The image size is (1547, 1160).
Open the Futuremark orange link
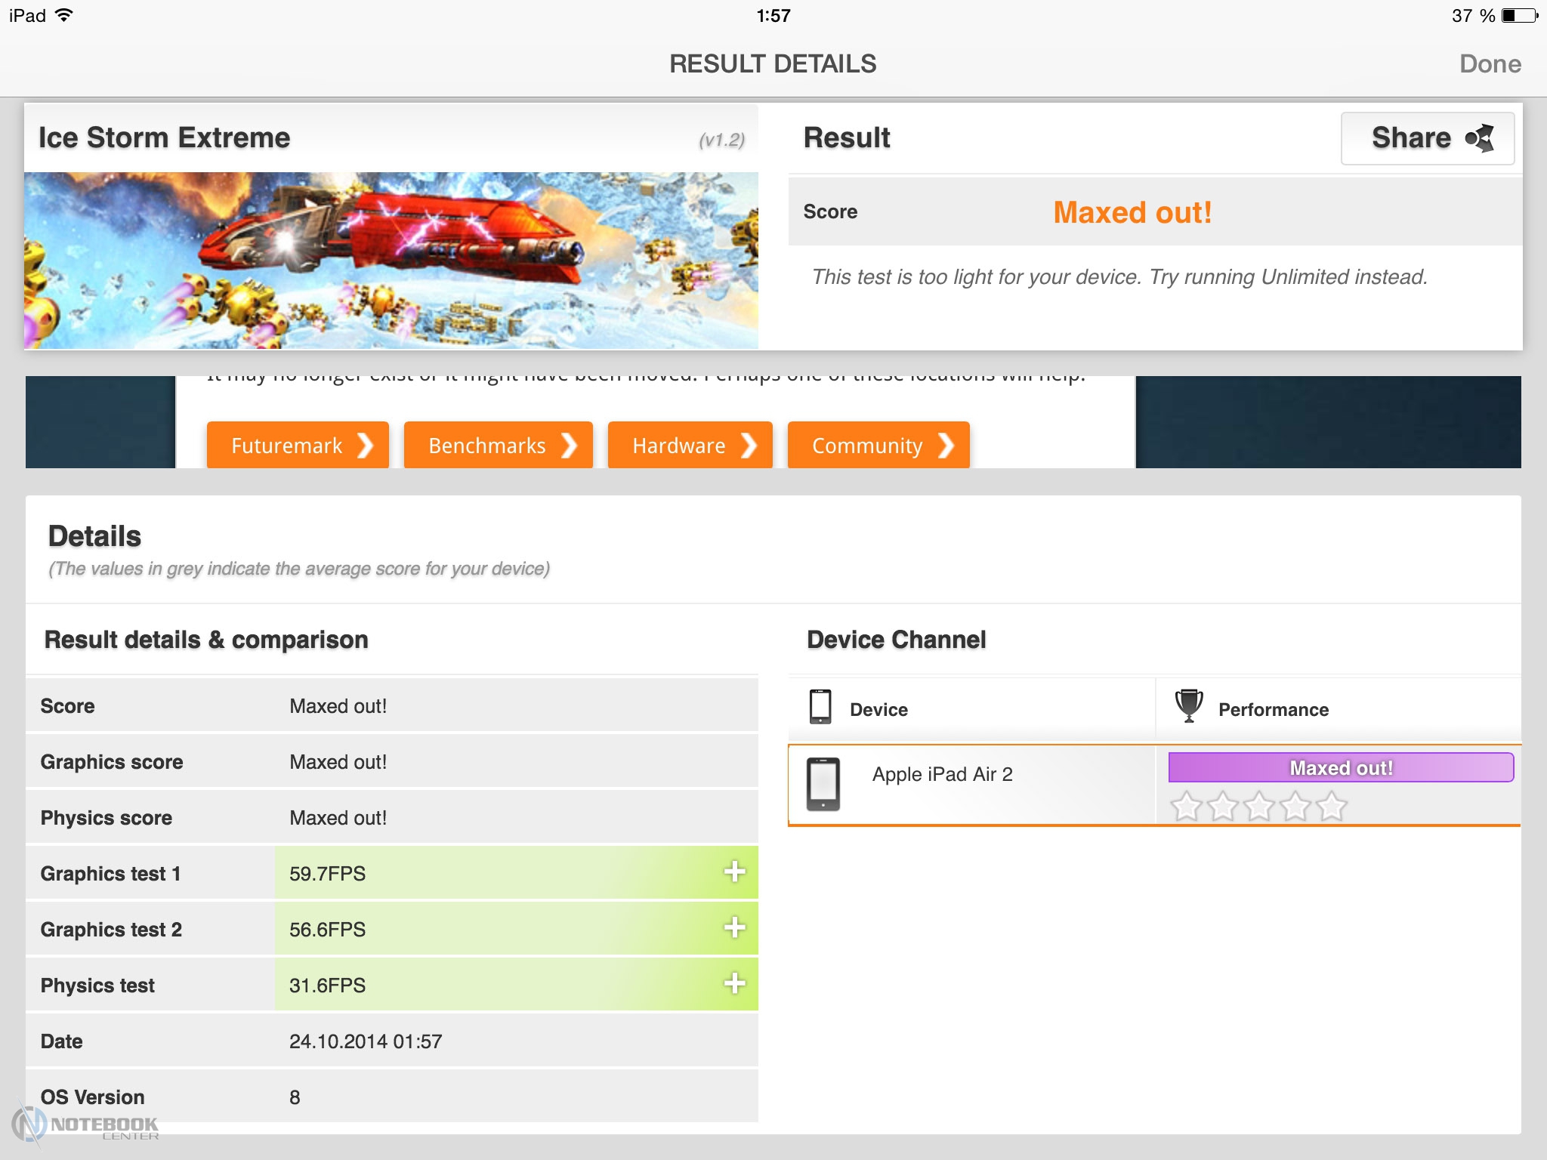pos(298,446)
